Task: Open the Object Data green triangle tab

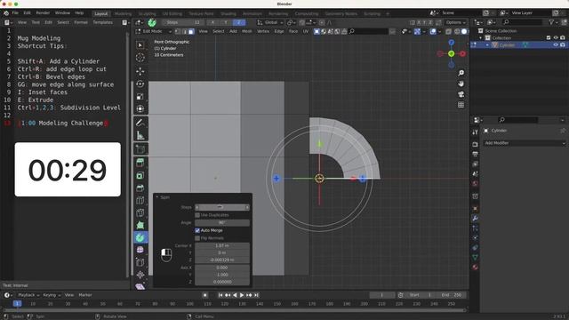Action: click(x=475, y=257)
